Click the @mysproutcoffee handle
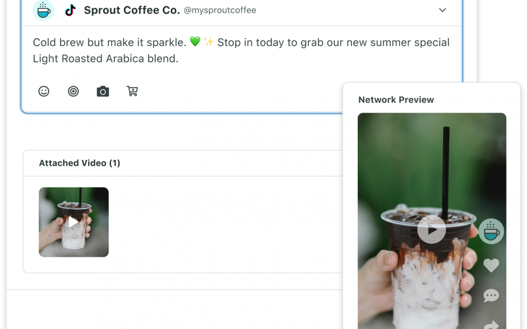Viewport: 527px width, 329px height. [220, 10]
